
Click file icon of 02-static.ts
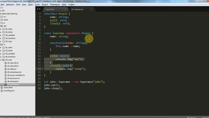click(6, 69)
